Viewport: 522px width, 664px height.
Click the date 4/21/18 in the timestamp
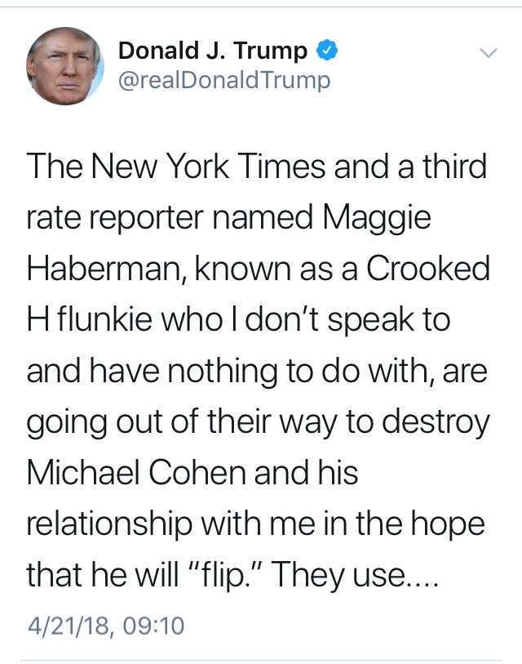click(65, 626)
